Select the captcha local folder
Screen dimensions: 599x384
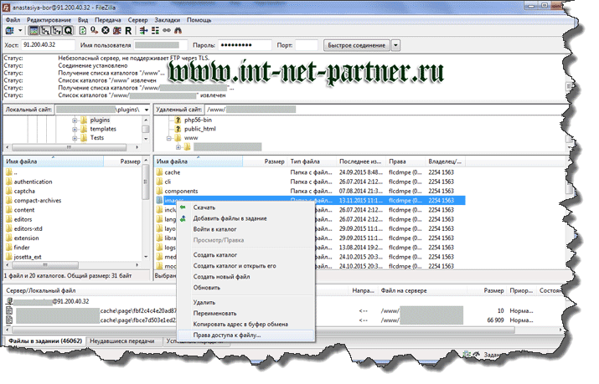coord(24,191)
